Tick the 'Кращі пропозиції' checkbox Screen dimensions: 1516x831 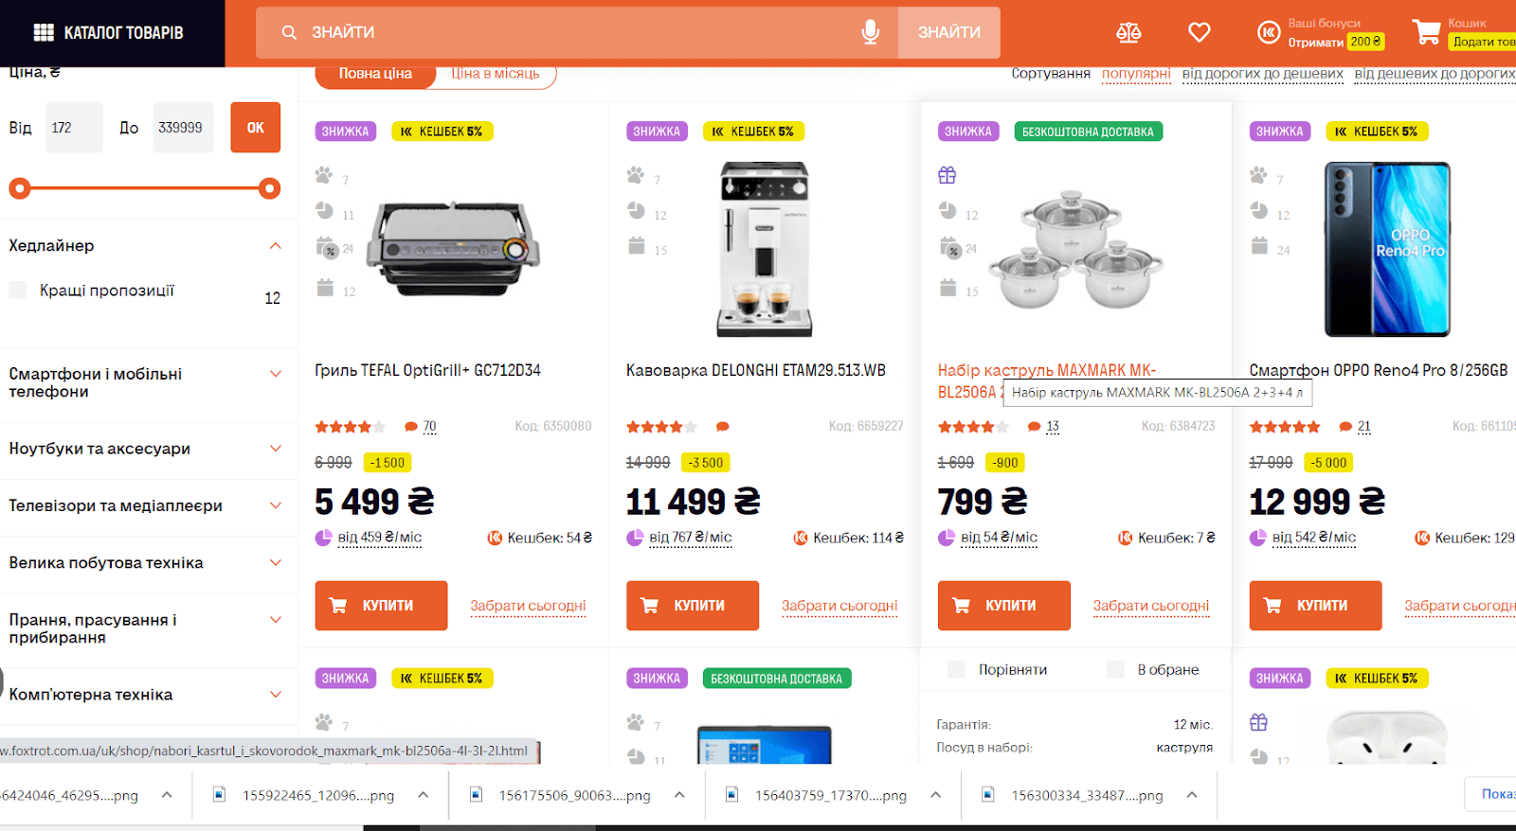click(x=18, y=291)
